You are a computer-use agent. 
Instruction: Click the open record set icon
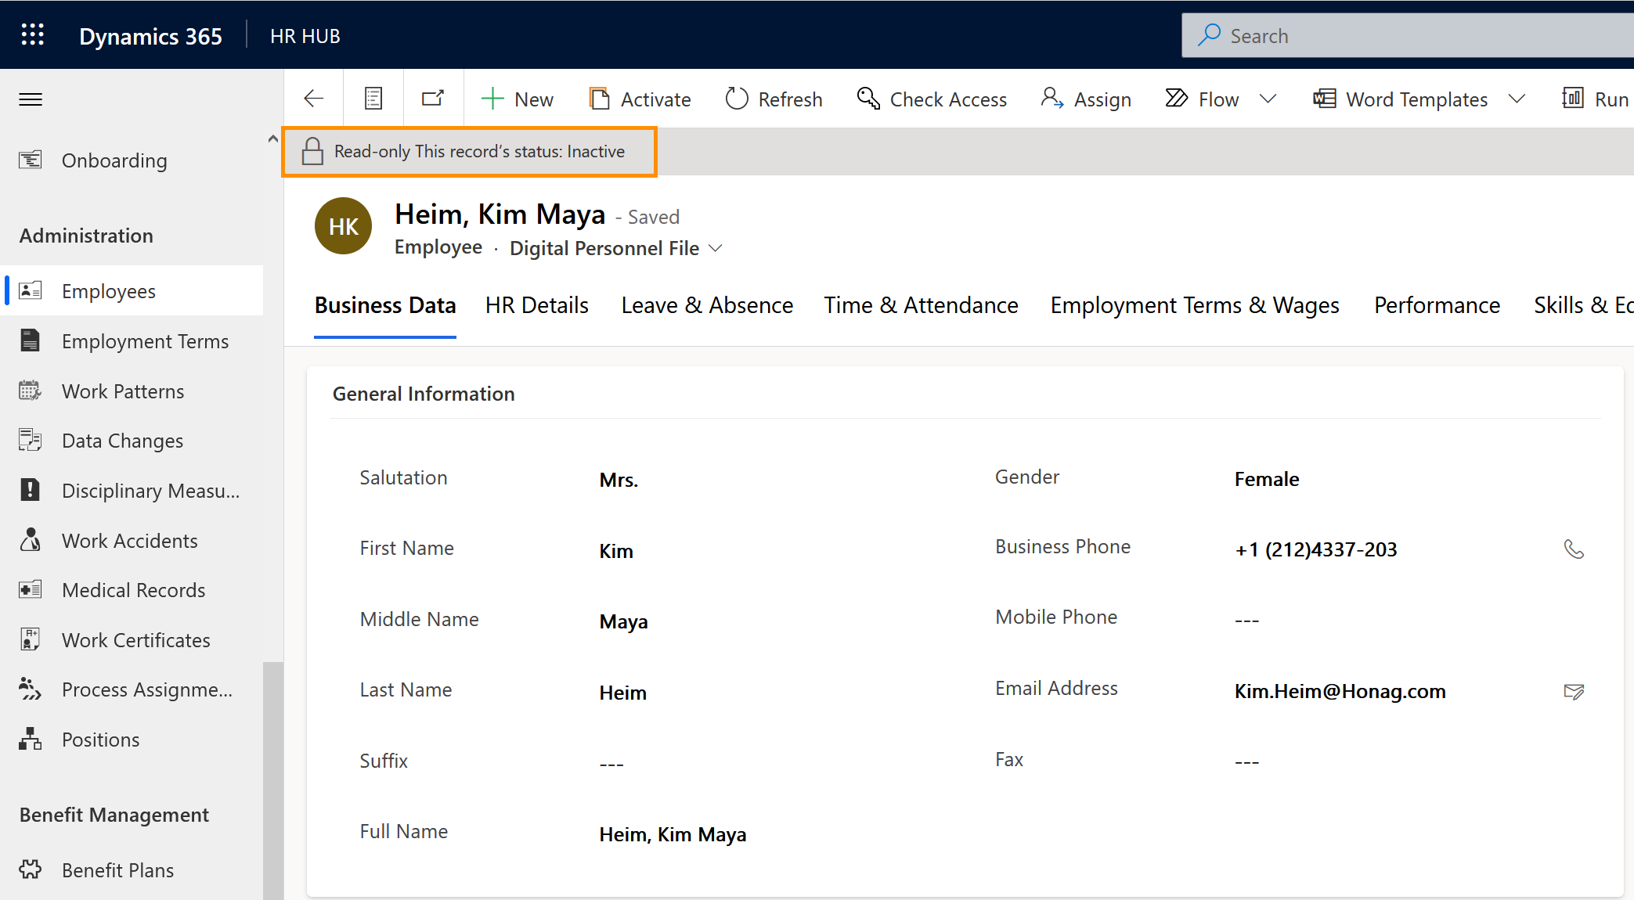point(373,99)
